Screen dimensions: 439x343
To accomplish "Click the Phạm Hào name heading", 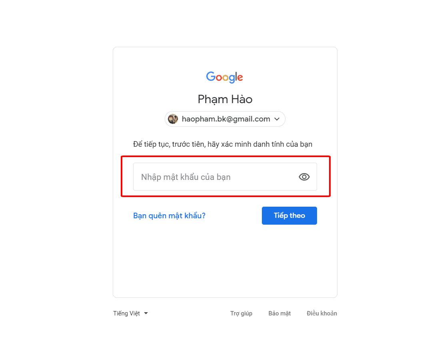I will (x=225, y=100).
